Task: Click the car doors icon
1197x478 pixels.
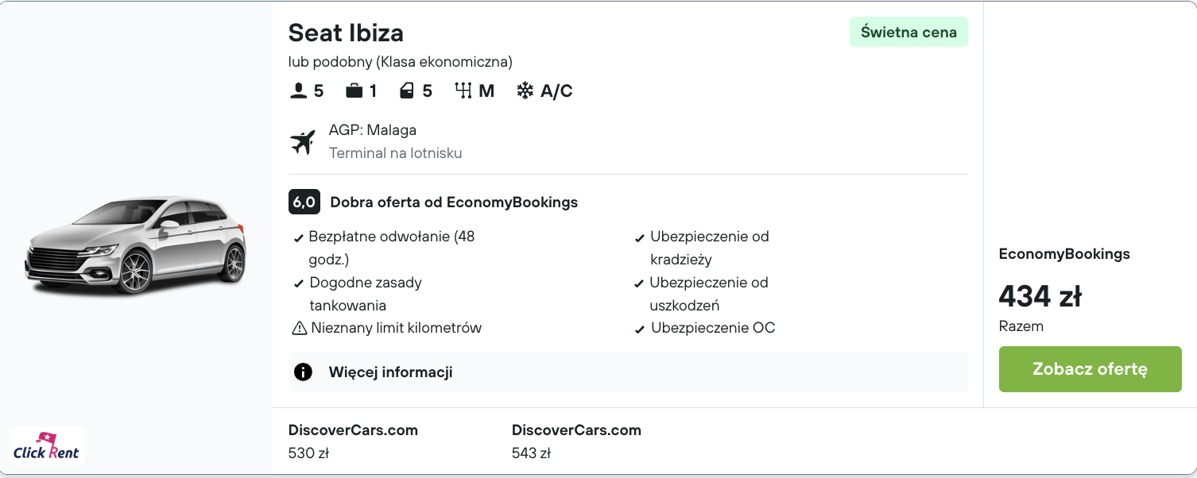Action: point(407,91)
